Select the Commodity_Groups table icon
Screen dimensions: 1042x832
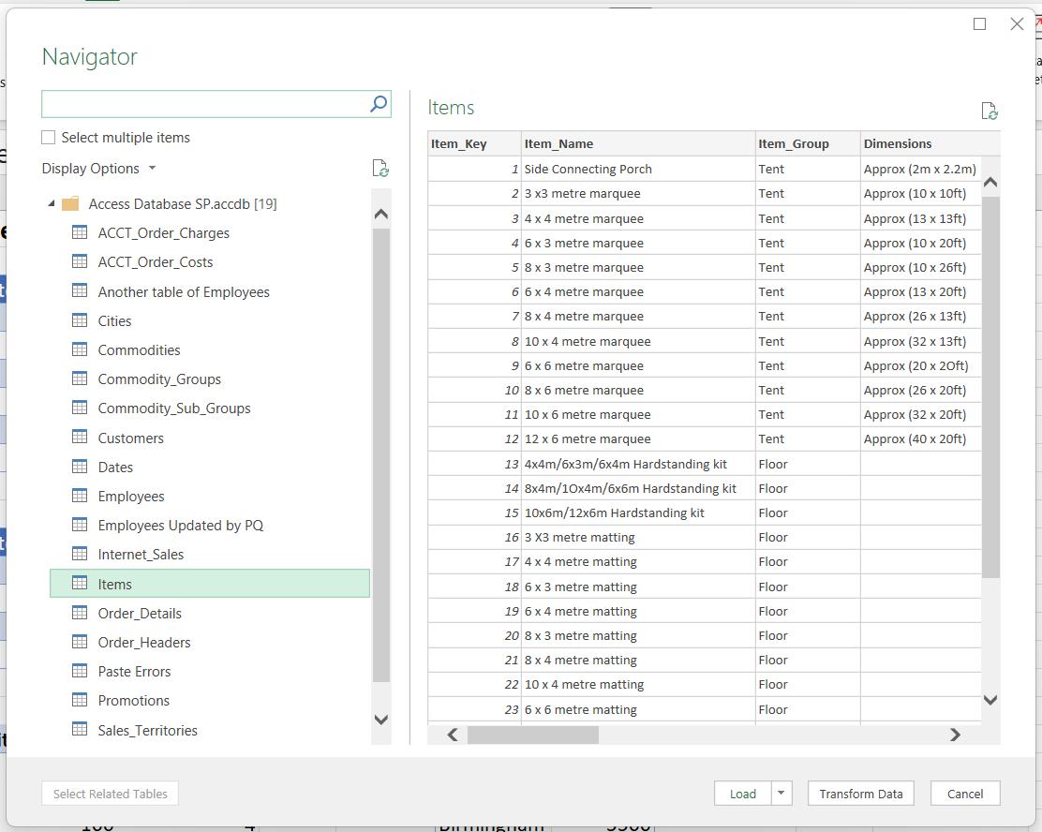click(x=80, y=379)
